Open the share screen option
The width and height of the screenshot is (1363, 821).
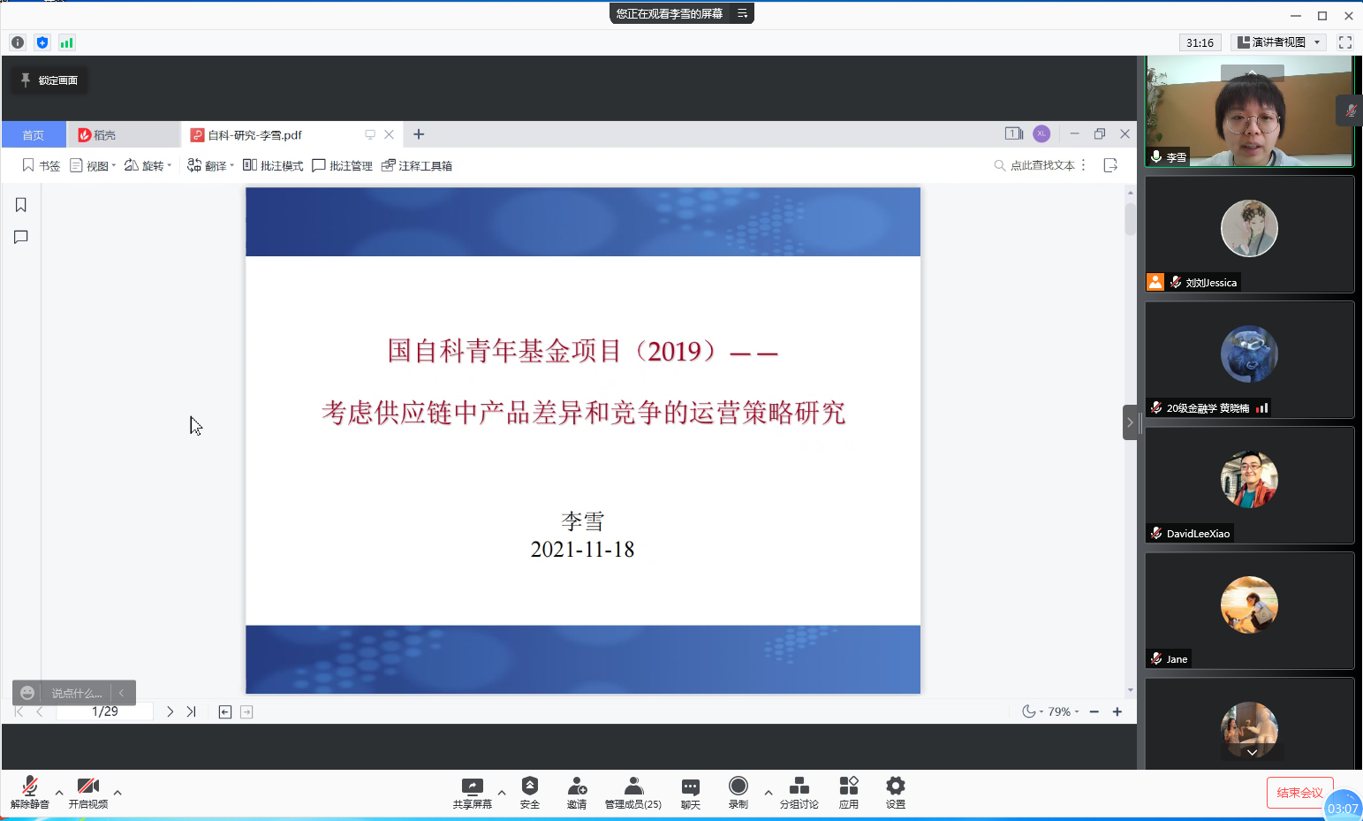[472, 792]
